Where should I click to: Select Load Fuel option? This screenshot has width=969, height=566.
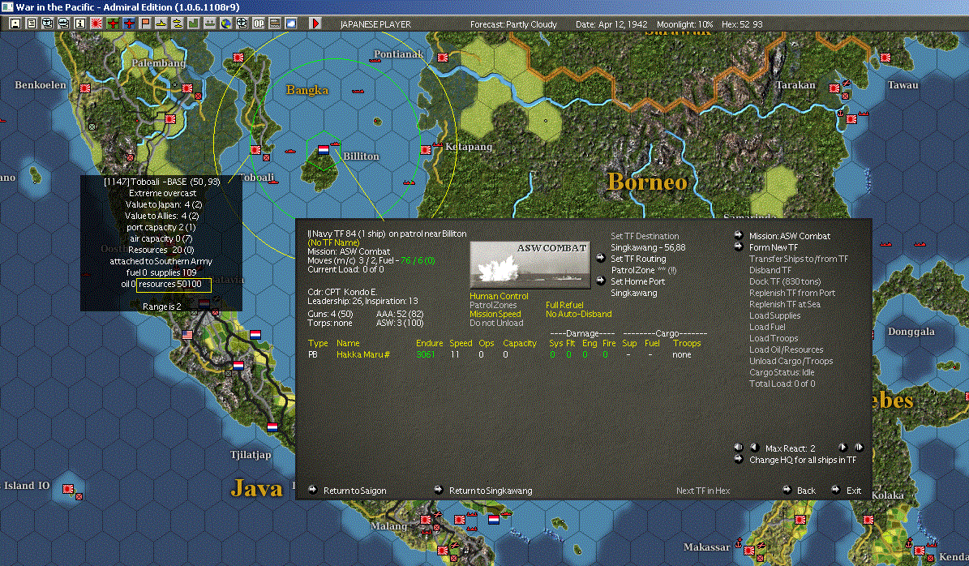tap(767, 327)
